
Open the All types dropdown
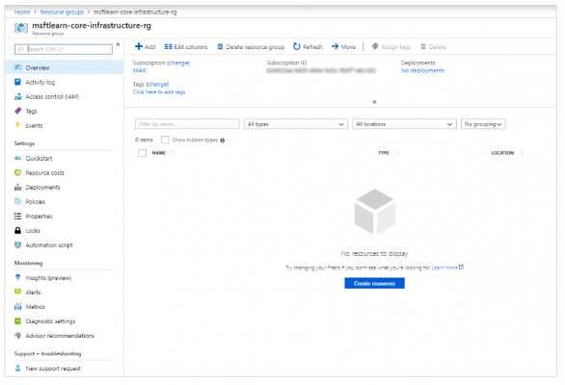tap(295, 124)
